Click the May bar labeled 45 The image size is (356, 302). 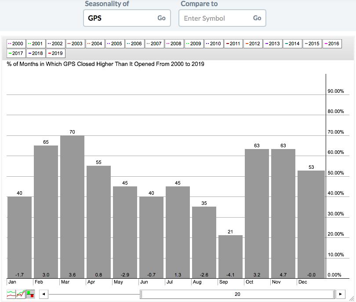tap(125, 232)
